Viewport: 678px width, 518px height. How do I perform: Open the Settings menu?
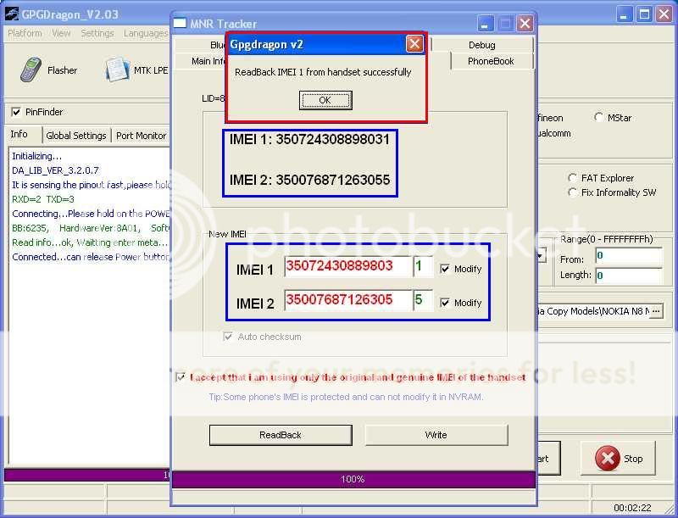click(97, 33)
